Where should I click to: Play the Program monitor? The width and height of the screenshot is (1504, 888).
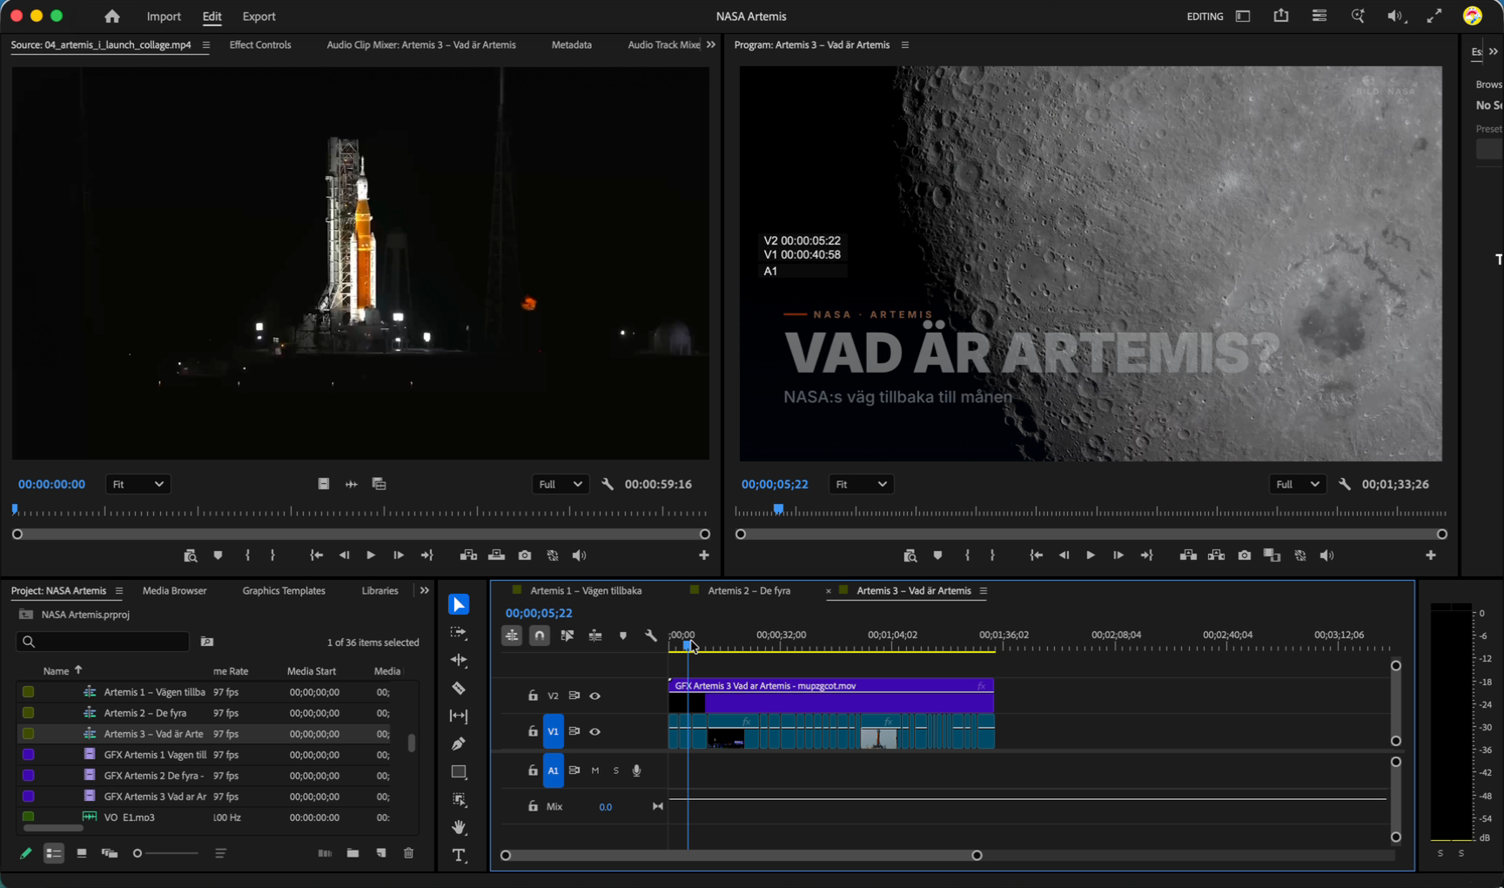1091,555
